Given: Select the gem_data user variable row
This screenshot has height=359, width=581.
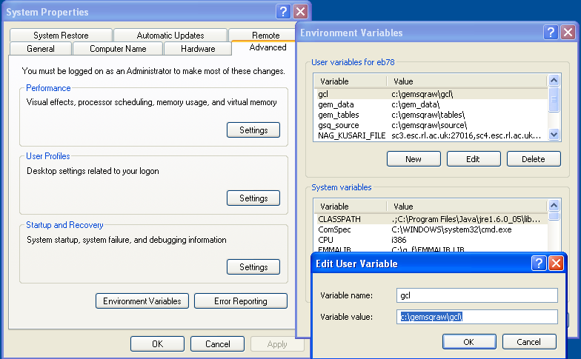Looking at the screenshot, I should point(431,104).
